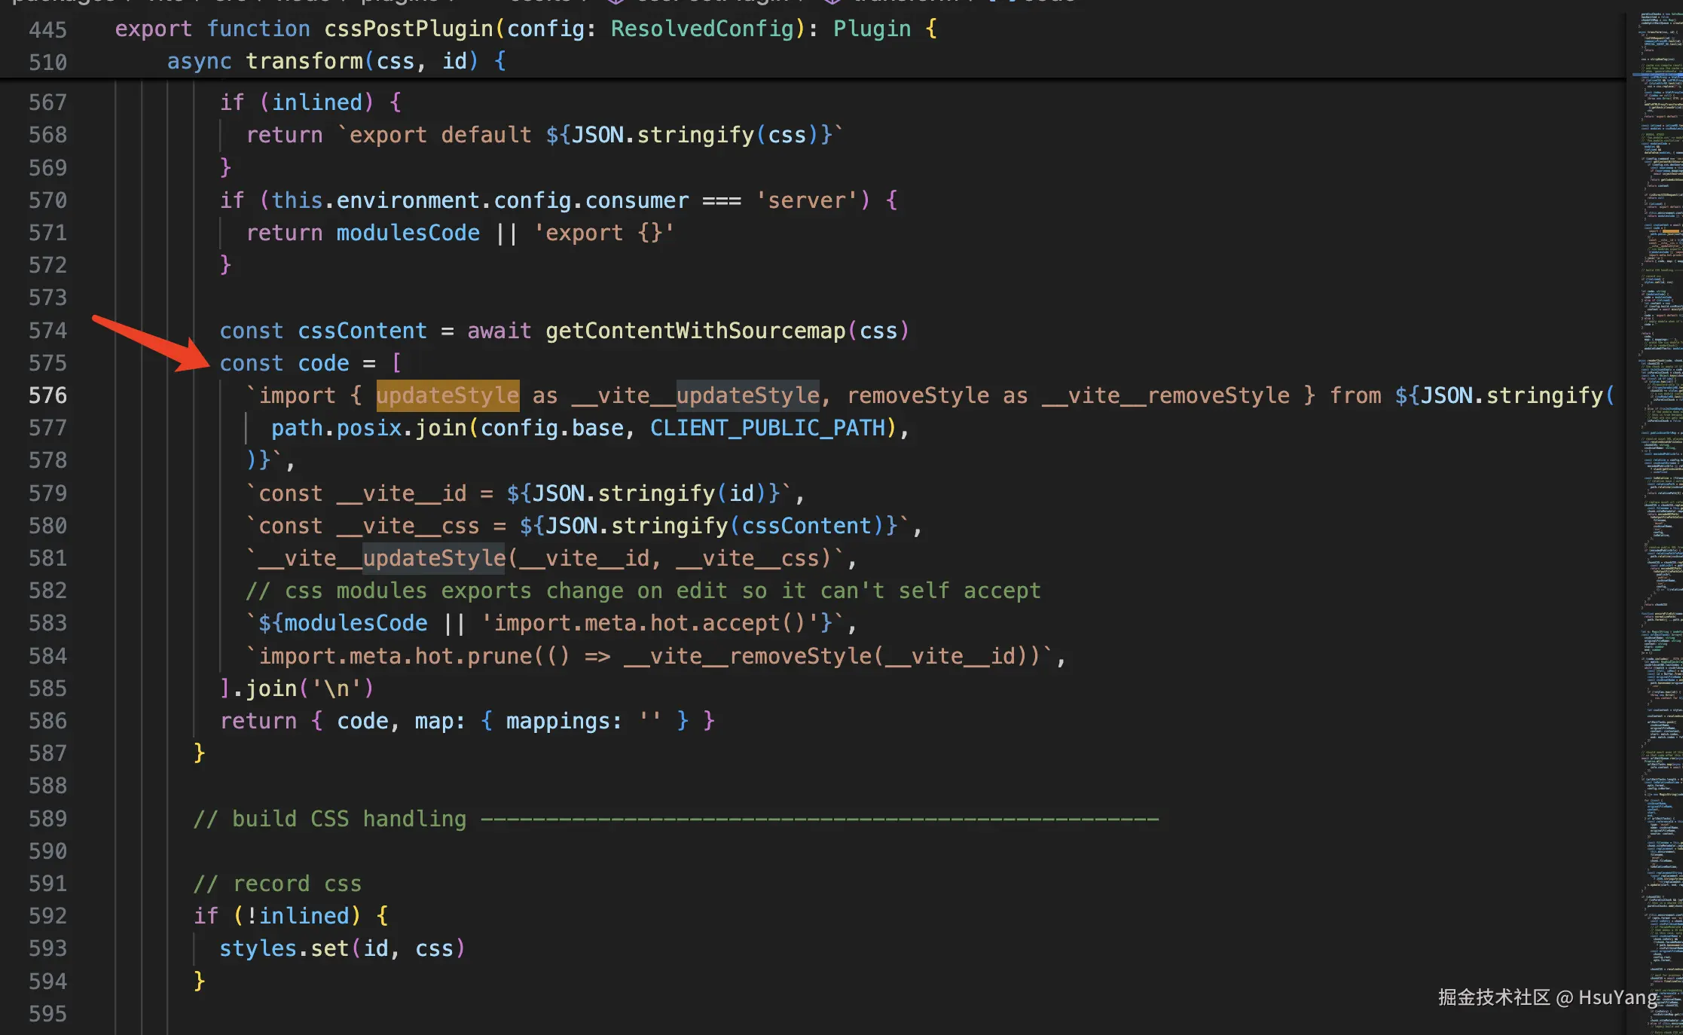Jump to sticky line 510 async transform

point(304,61)
